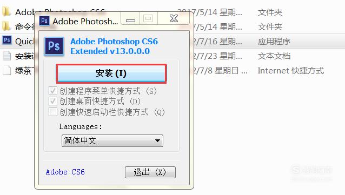Toggle 创建桌面快捷方式 (D) checkbox
The width and height of the screenshot is (345, 195).
point(53,101)
